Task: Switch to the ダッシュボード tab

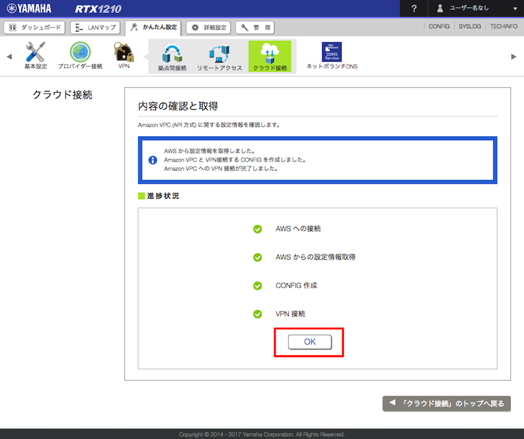Action: [x=35, y=27]
